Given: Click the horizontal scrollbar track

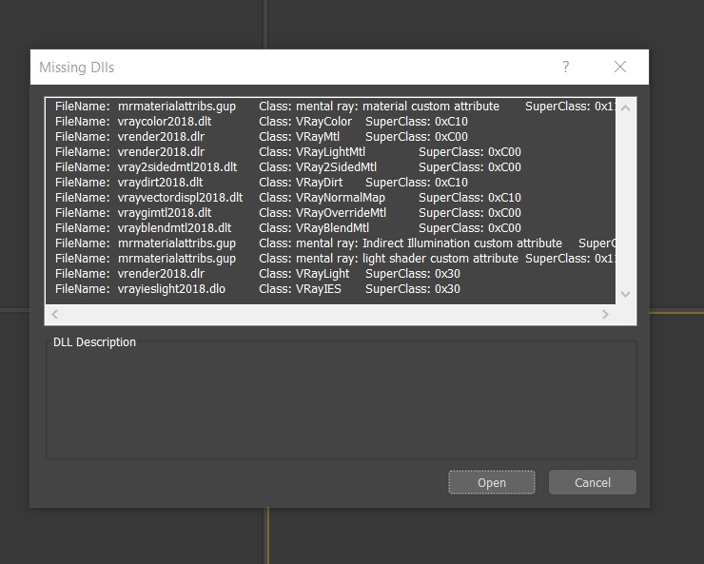Looking at the screenshot, I should [x=330, y=314].
